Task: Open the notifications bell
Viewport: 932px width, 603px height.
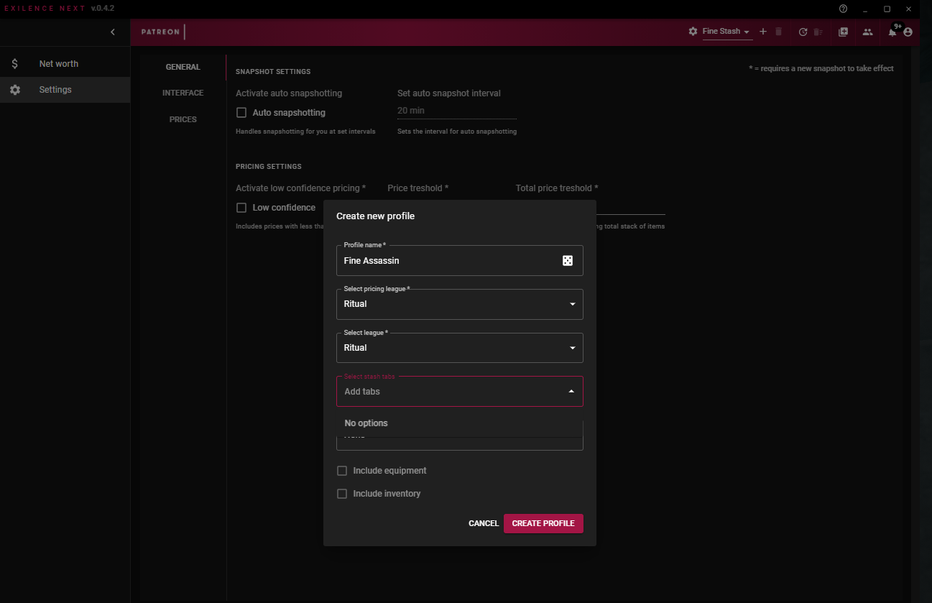Action: coord(892,32)
